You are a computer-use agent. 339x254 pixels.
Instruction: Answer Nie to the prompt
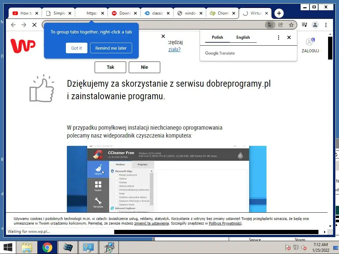[144, 67]
